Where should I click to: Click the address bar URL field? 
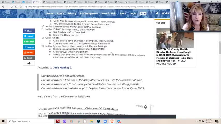(x=92, y=7)
